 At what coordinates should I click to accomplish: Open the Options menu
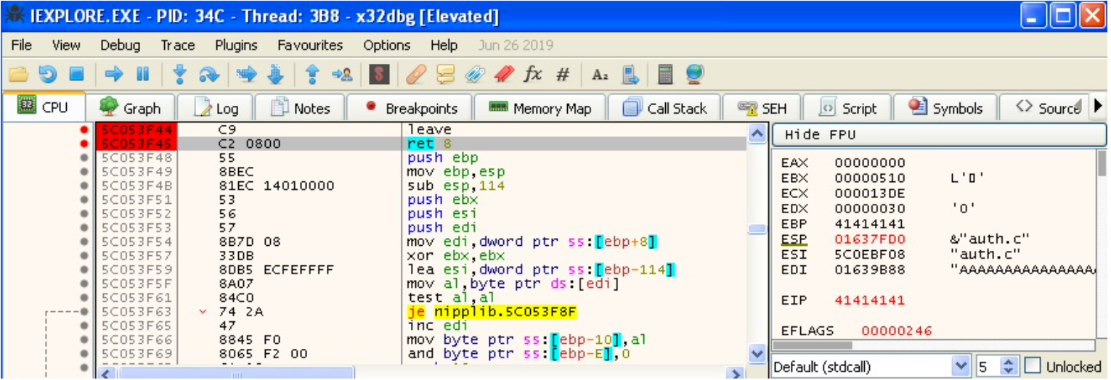(387, 45)
